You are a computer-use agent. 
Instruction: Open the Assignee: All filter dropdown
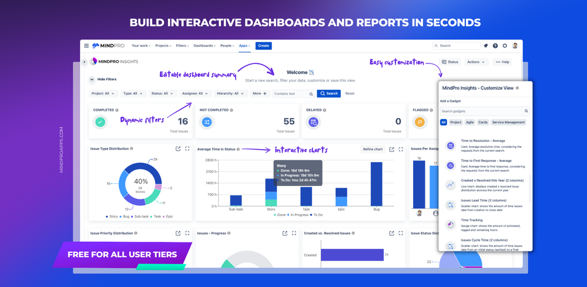[x=196, y=93]
